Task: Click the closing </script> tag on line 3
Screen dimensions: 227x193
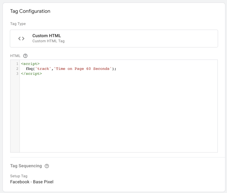Action: (31, 74)
